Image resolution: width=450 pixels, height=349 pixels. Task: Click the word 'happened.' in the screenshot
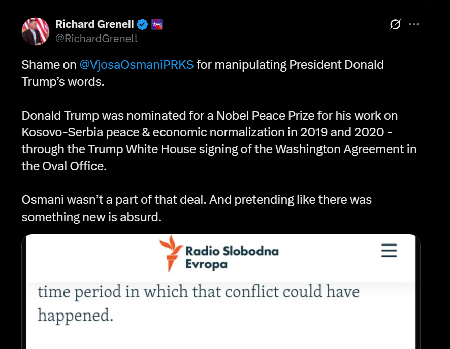click(x=75, y=315)
